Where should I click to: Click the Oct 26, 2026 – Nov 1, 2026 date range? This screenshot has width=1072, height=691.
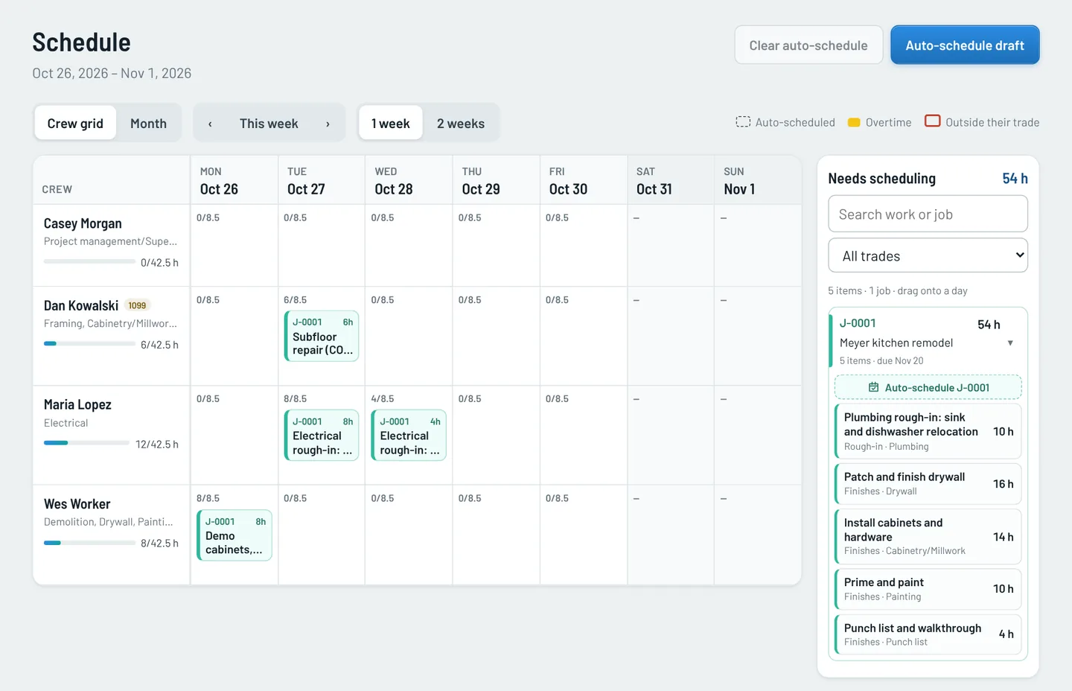tap(112, 73)
